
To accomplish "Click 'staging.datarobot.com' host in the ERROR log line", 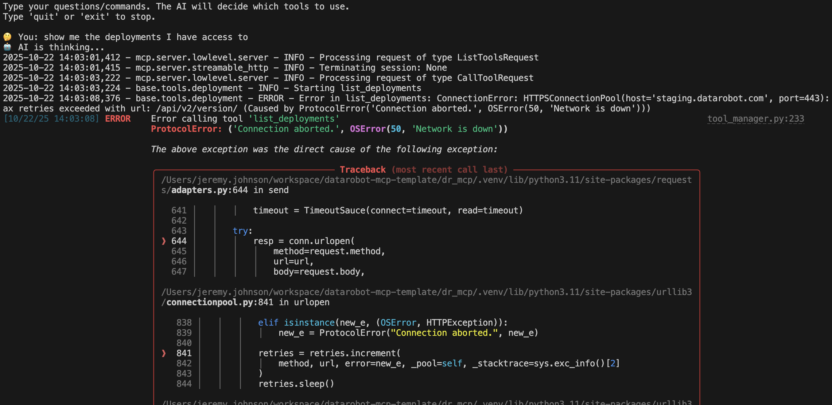I will click(x=710, y=98).
